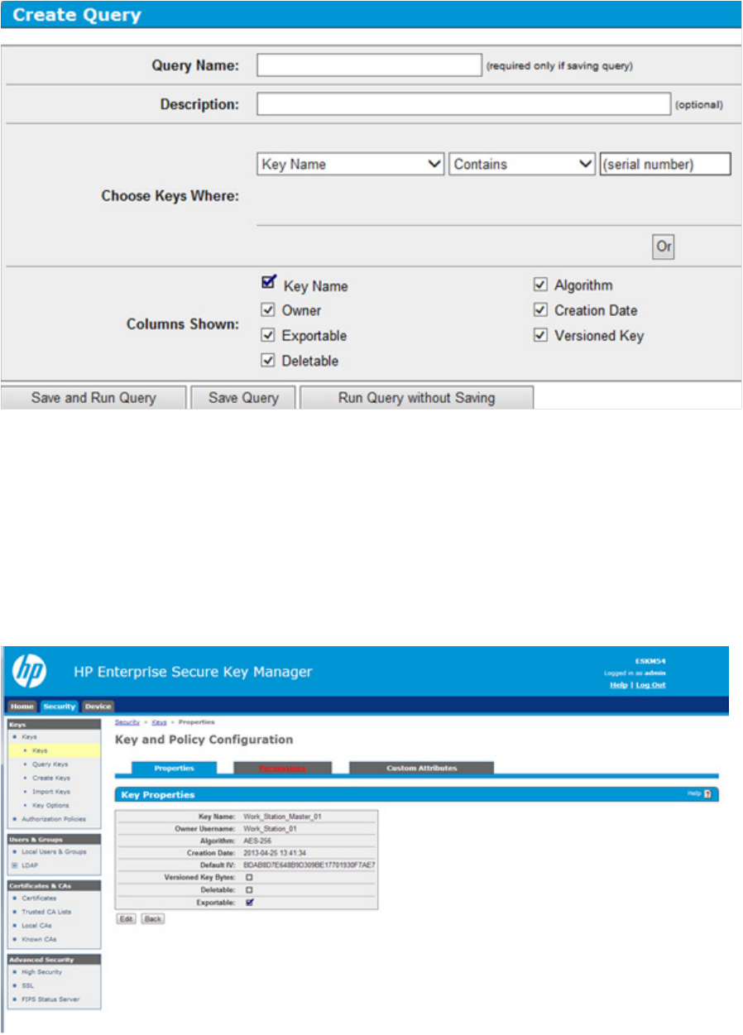Uncheck the Algorithm column checkbox
This screenshot has width=743, height=1035.
[540, 285]
